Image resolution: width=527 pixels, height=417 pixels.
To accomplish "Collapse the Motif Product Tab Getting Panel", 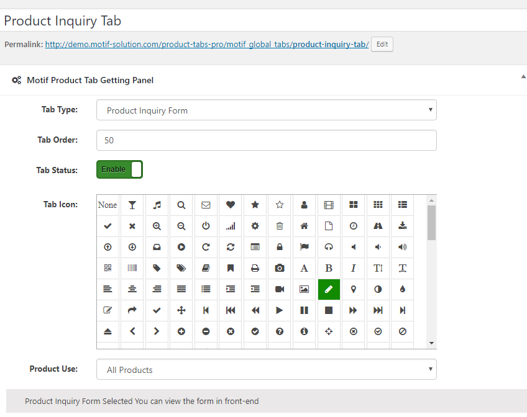I will (x=523, y=77).
